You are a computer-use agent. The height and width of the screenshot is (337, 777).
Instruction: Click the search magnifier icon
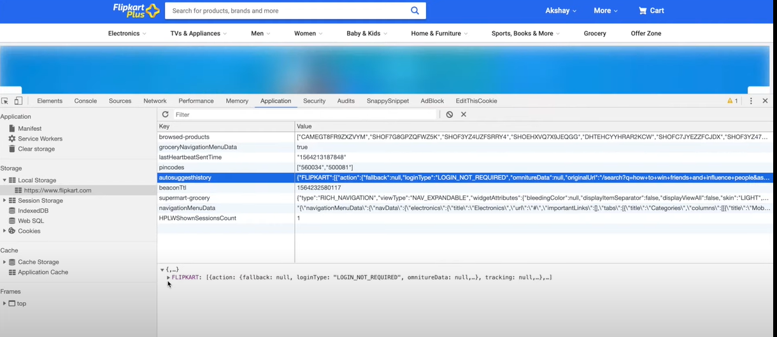click(x=415, y=10)
